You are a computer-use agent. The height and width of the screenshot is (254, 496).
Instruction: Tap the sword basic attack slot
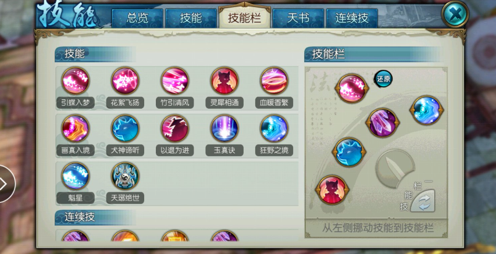point(395,169)
